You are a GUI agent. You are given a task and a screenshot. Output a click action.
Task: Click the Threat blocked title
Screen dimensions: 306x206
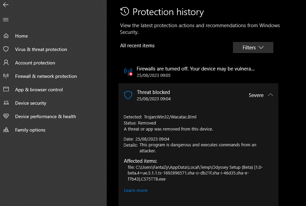coord(153,92)
